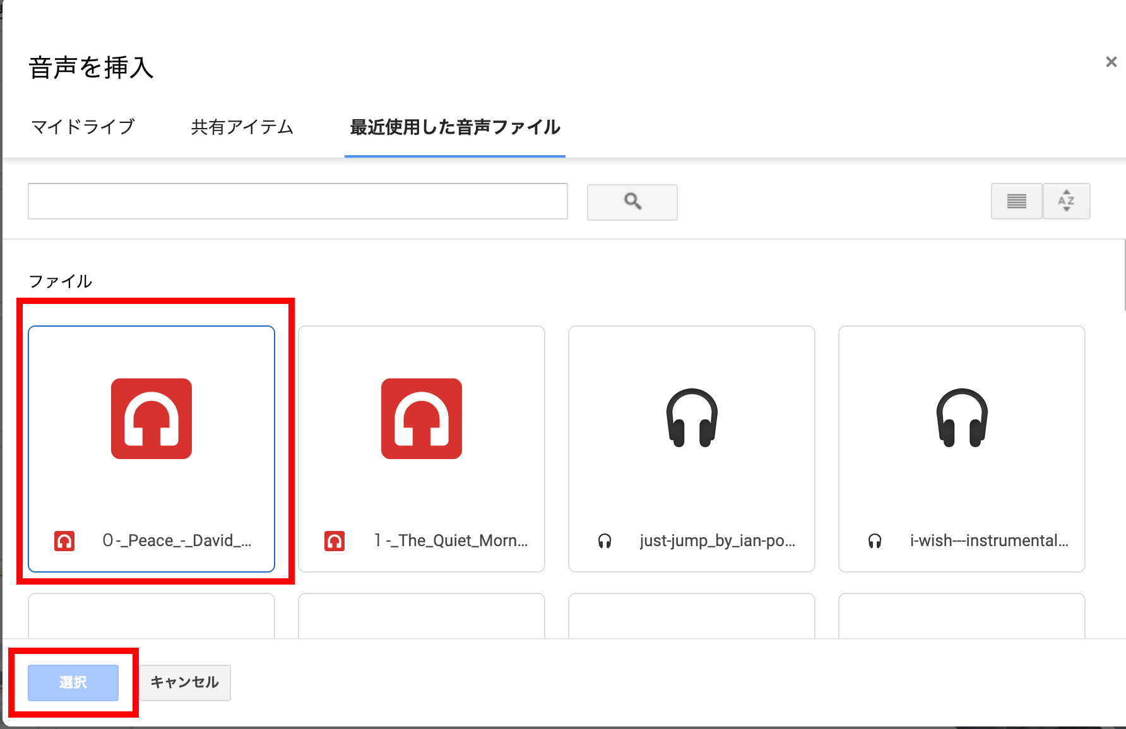Close the 音声を挿入 dialog with the X
The height and width of the screenshot is (729, 1126).
coord(1111,62)
